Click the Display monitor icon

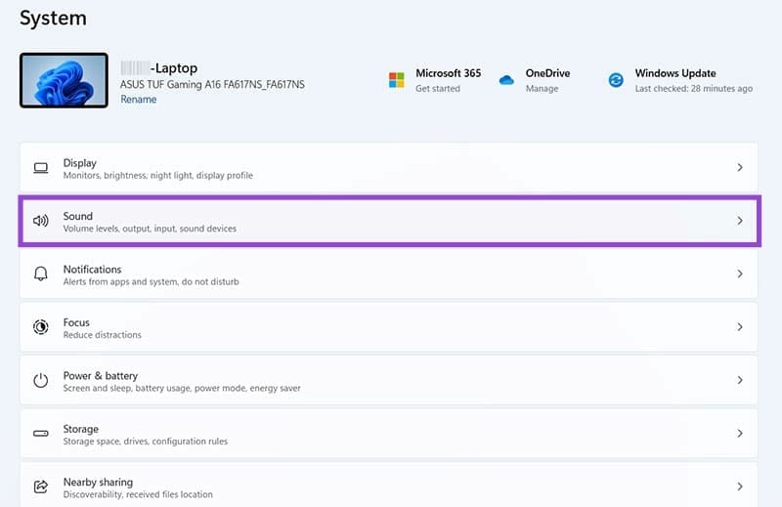coord(41,168)
